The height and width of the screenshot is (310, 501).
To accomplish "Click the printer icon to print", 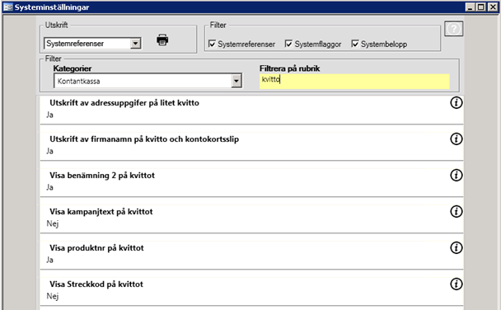I will click(x=162, y=40).
